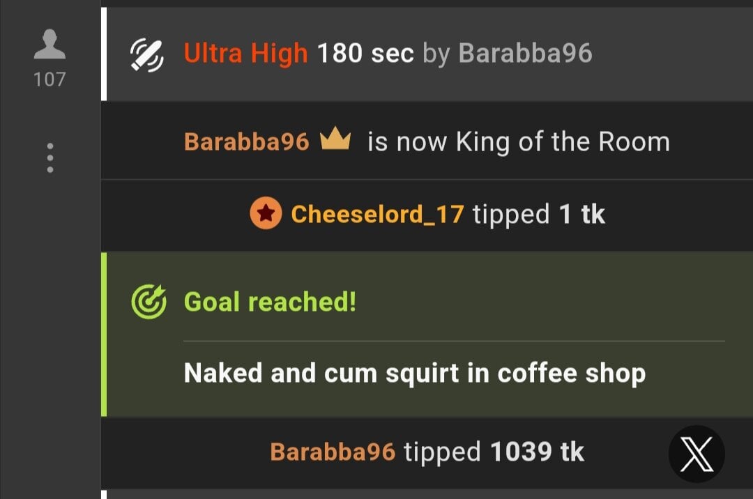Open the three-dot vertical options menu
Image resolution: width=753 pixels, height=499 pixels.
[50, 158]
